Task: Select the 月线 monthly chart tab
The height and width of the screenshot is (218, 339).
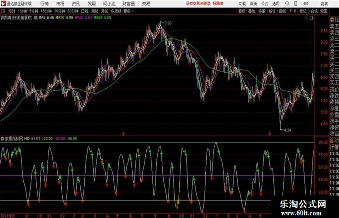Action: coord(105,11)
